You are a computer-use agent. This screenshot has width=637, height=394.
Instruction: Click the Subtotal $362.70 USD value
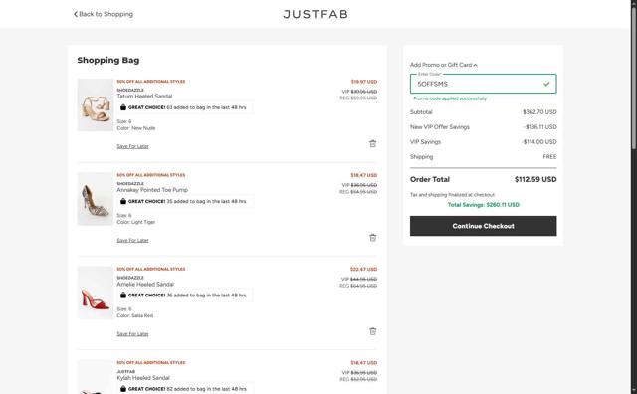(x=539, y=112)
